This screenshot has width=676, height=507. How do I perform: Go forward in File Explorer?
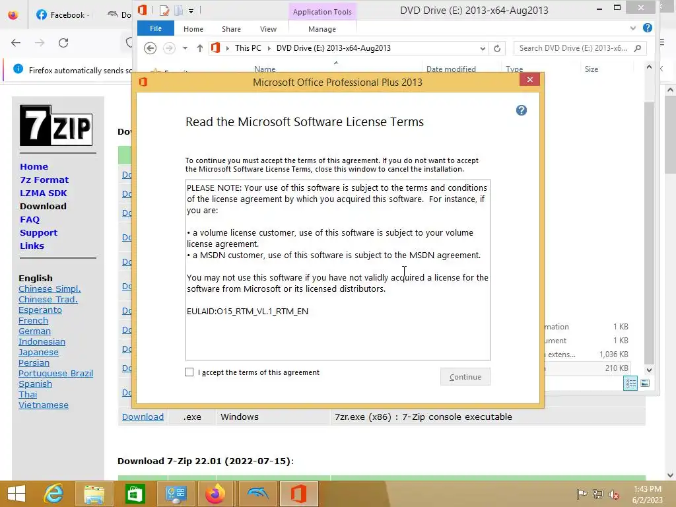tap(169, 48)
